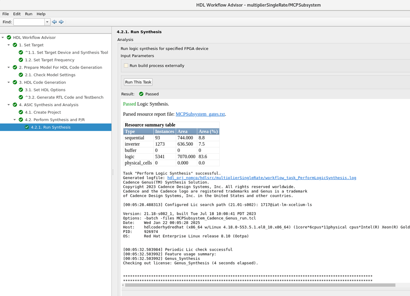Collapse the 1. Set Target tree node
The height and width of the screenshot is (296, 410).
click(x=9, y=45)
